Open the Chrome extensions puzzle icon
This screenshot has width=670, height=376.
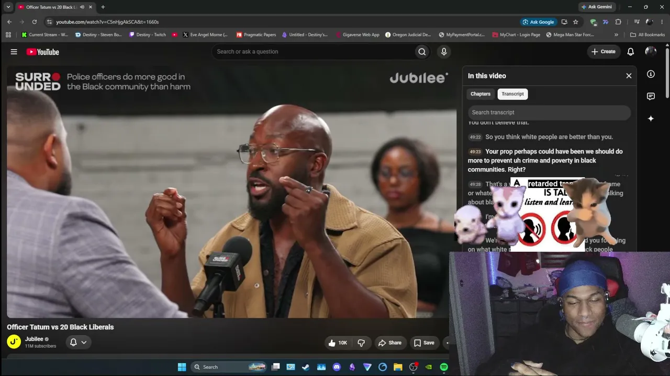pos(618,22)
